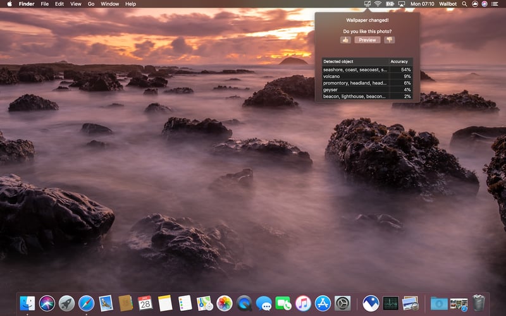This screenshot has width=506, height=316.
Task: Select the 'beacon, lighthouse' row
Action: [x=367, y=97]
